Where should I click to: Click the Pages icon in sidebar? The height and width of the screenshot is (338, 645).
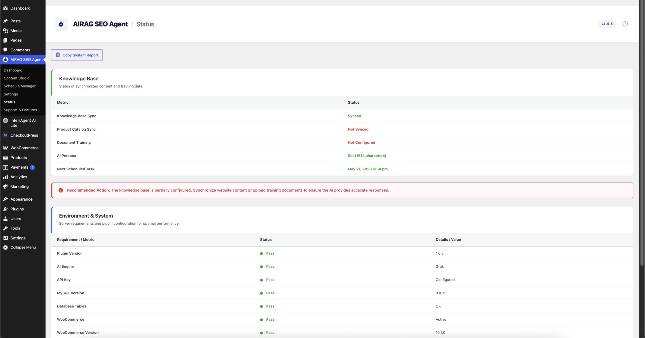(5, 40)
